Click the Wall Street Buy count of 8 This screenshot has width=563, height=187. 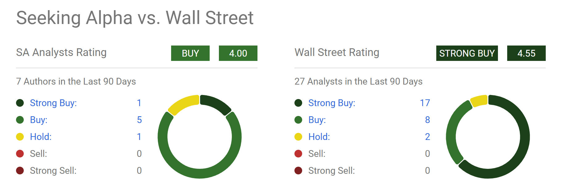[x=427, y=120]
